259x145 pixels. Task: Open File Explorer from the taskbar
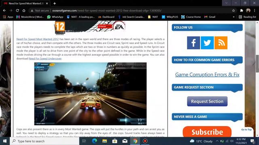point(104,141)
